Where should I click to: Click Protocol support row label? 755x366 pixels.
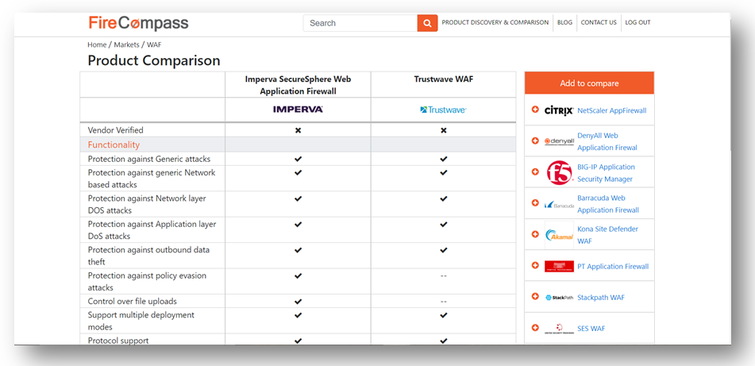point(118,341)
